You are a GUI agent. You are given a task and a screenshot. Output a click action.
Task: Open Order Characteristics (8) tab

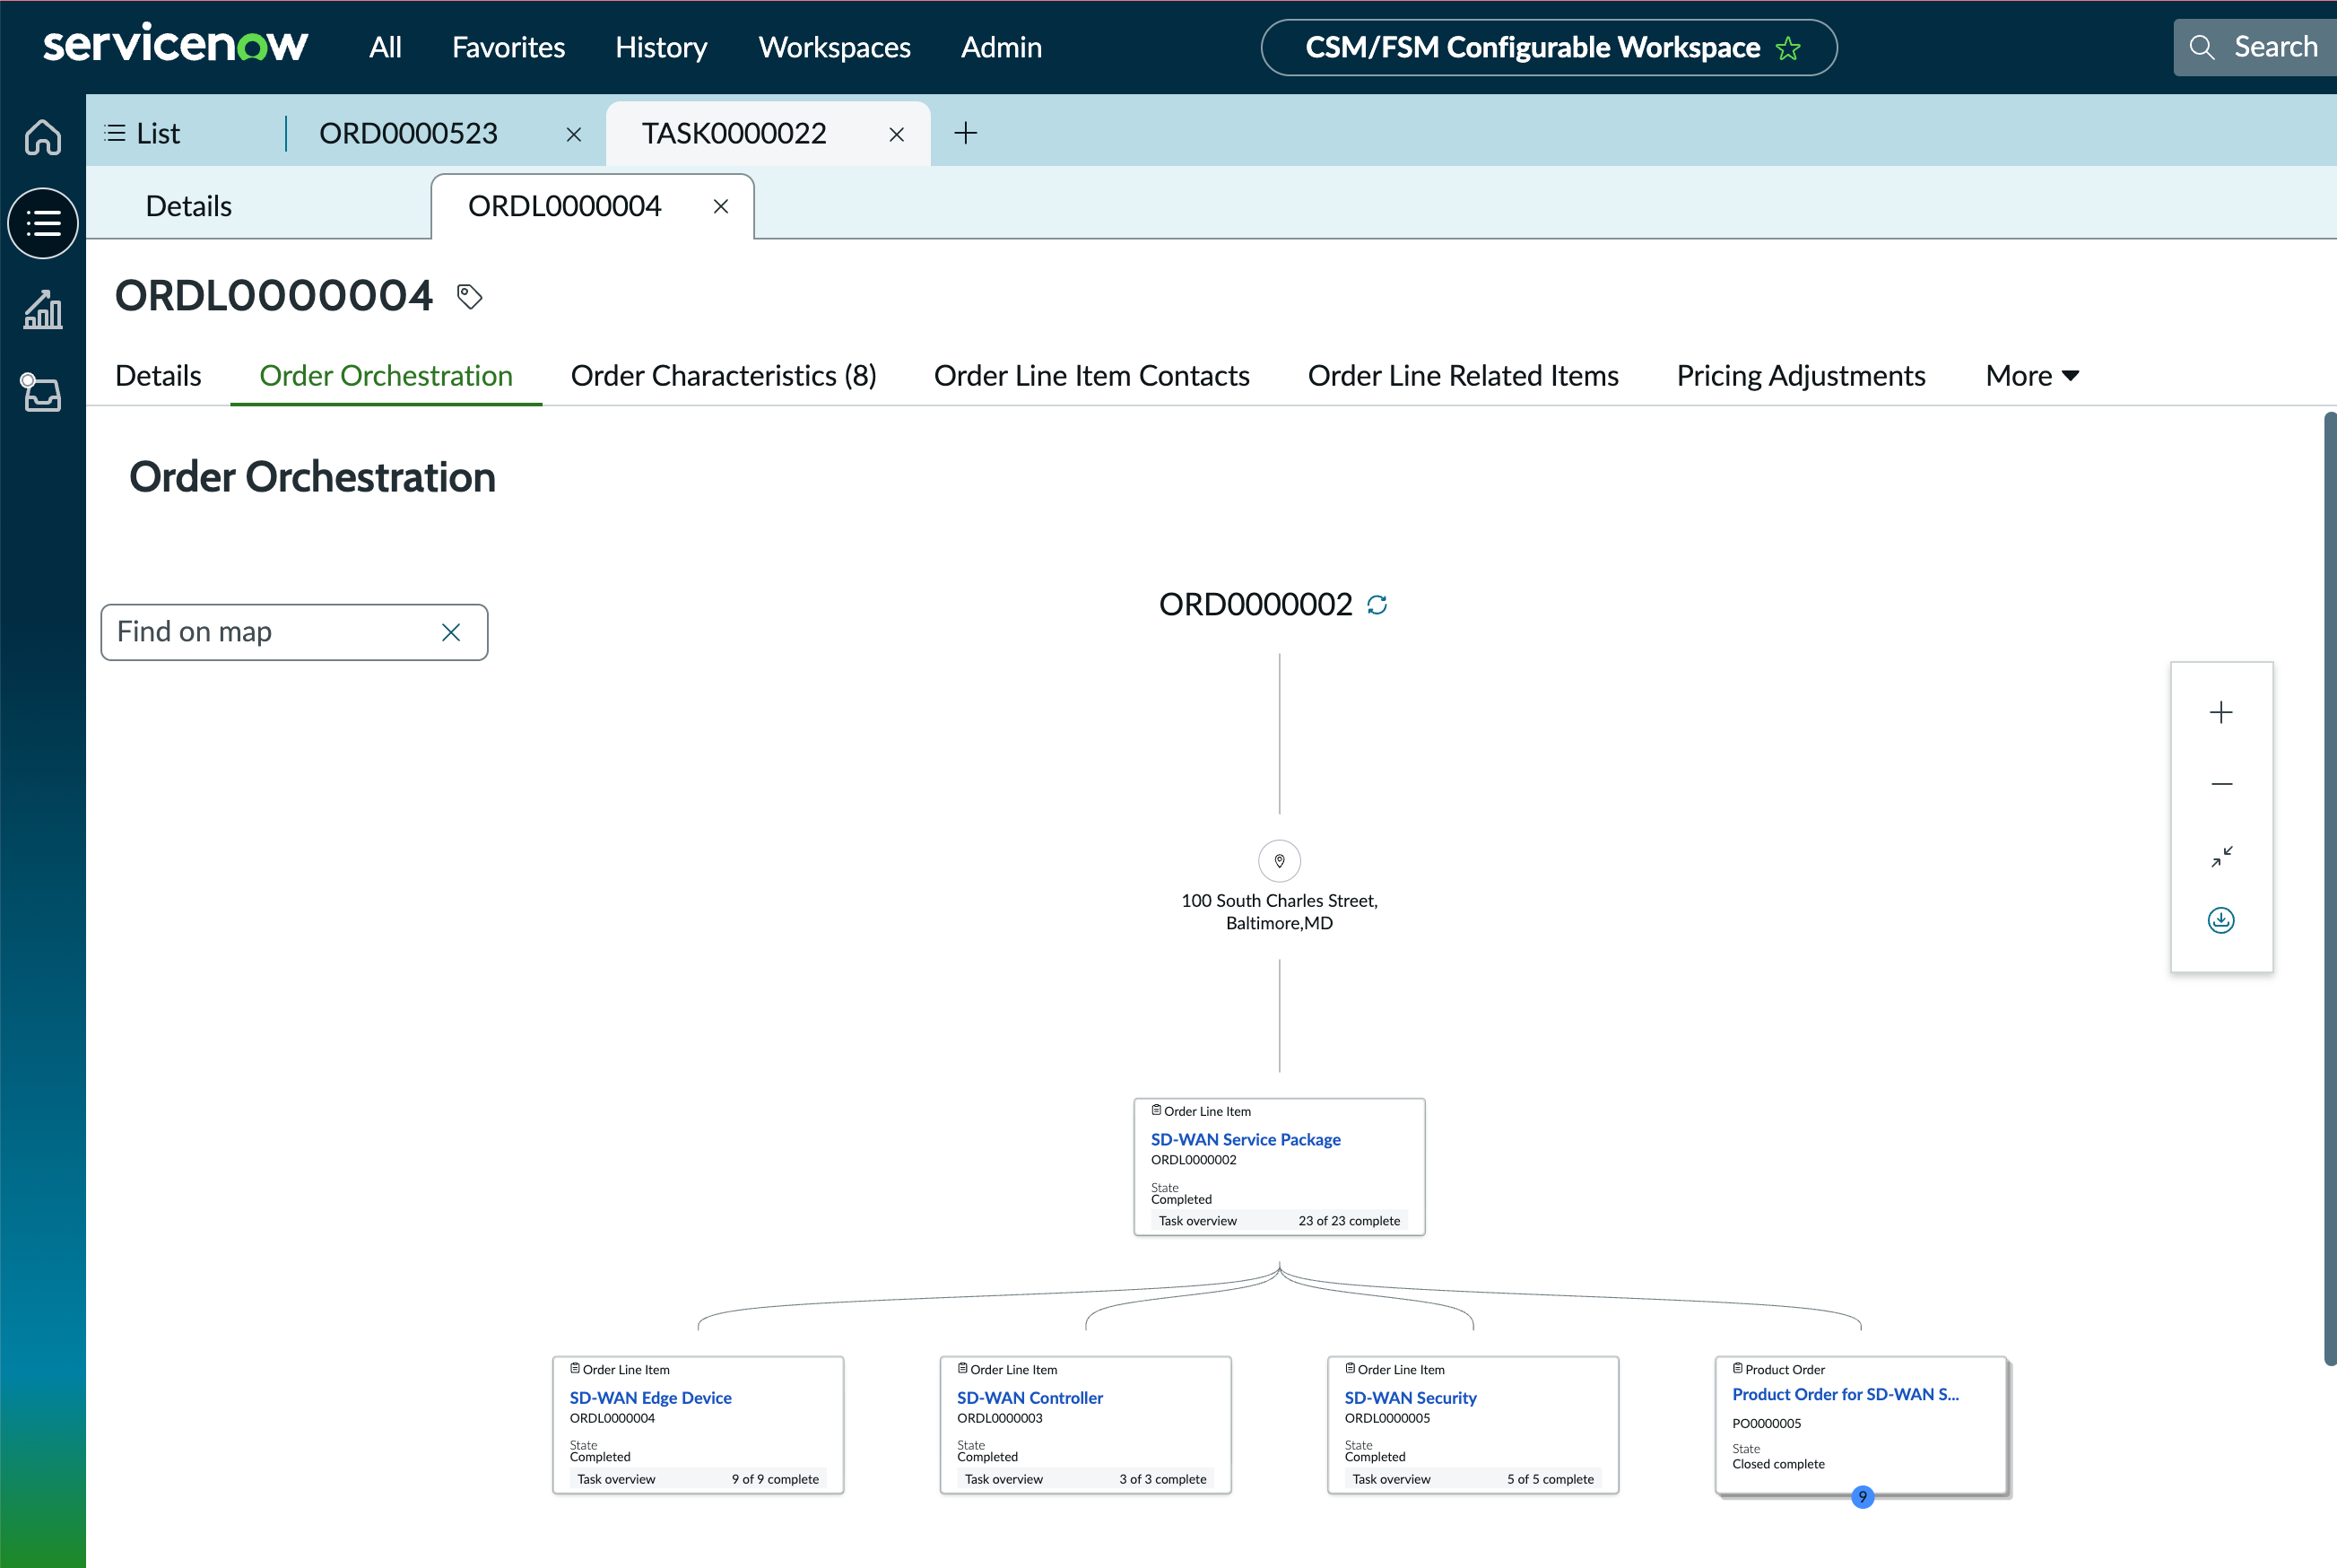tap(724, 376)
